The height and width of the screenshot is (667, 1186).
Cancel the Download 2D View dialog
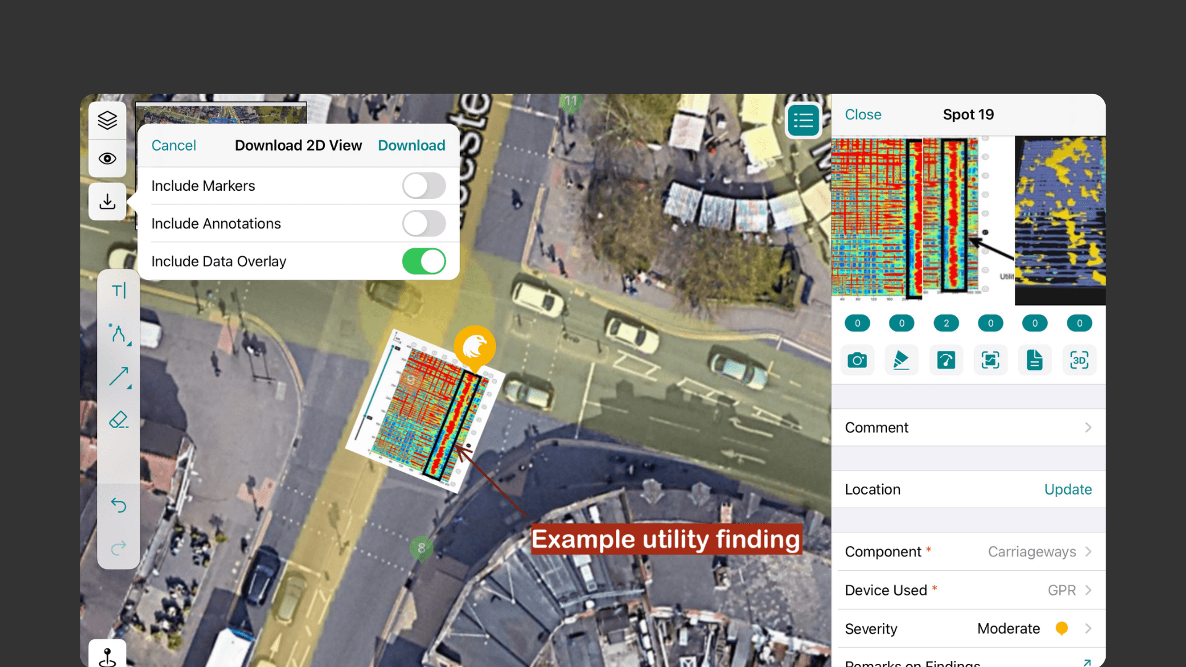coord(174,145)
